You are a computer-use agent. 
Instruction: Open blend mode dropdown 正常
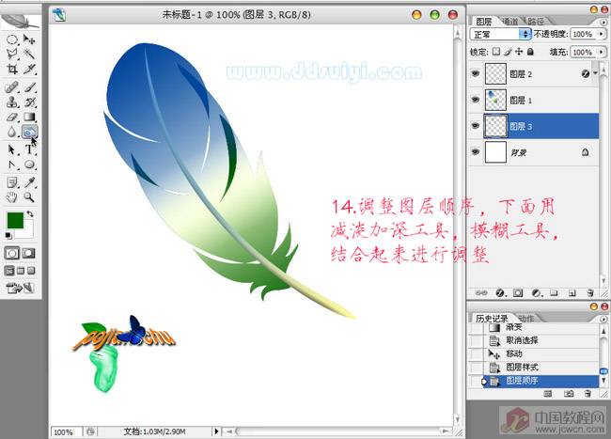coord(500,34)
